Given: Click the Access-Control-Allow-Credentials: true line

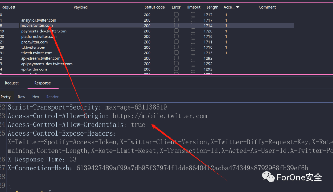Looking at the screenshot, I should (x=76, y=125).
